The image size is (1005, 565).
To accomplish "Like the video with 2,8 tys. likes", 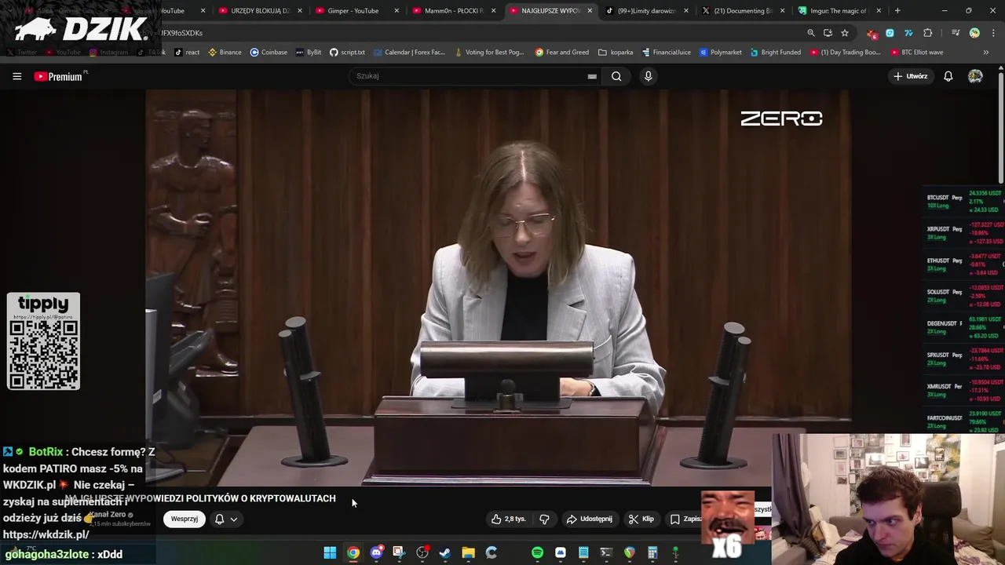I will [x=507, y=519].
